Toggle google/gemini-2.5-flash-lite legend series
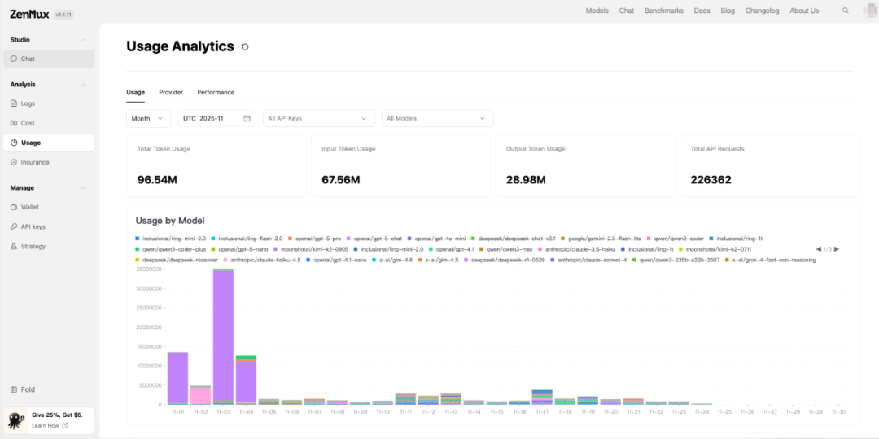The width and height of the screenshot is (879, 439). [601, 239]
